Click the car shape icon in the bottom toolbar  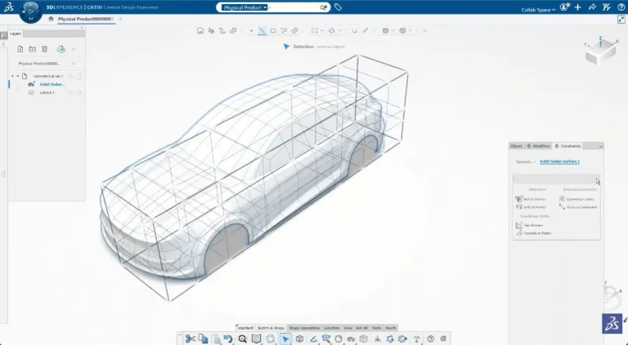[x=351, y=338]
